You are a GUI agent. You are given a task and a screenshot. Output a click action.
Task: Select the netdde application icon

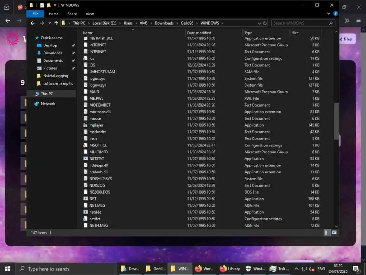[x=85, y=212]
